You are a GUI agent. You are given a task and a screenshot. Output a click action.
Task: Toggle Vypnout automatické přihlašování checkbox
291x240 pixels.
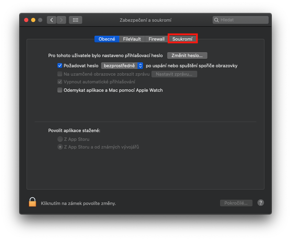60,82
